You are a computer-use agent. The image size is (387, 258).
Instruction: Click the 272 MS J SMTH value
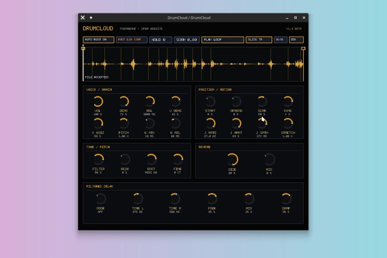tap(261, 136)
